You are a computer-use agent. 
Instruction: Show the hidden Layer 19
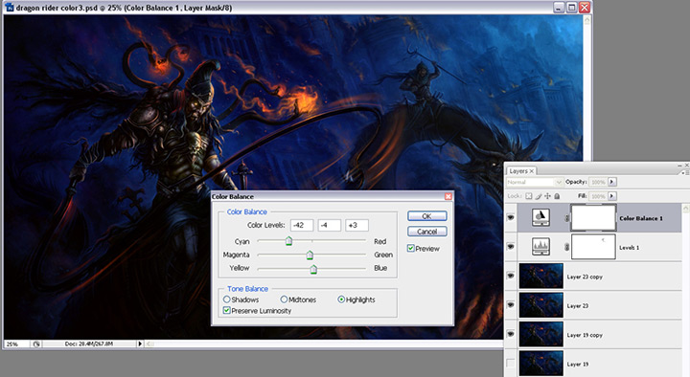click(x=511, y=364)
